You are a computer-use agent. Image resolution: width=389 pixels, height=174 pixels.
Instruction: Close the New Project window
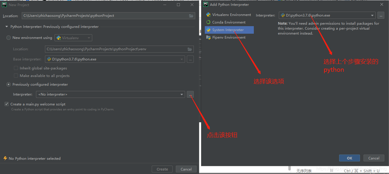192,5
